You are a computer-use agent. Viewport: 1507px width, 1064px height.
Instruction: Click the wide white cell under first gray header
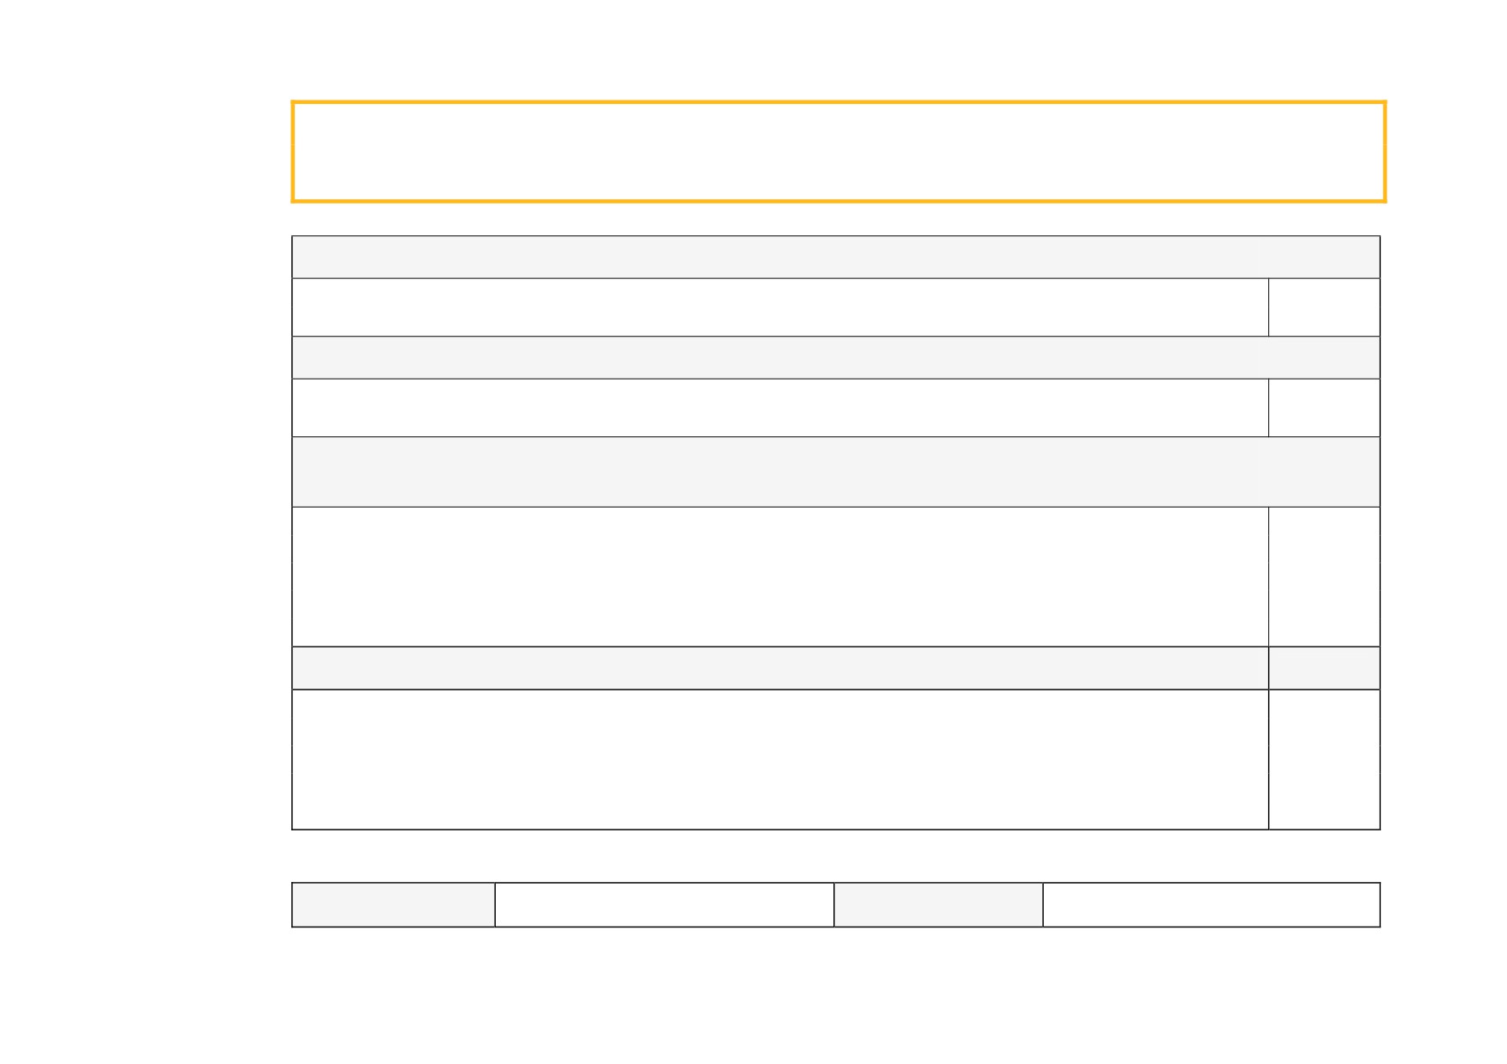click(780, 307)
